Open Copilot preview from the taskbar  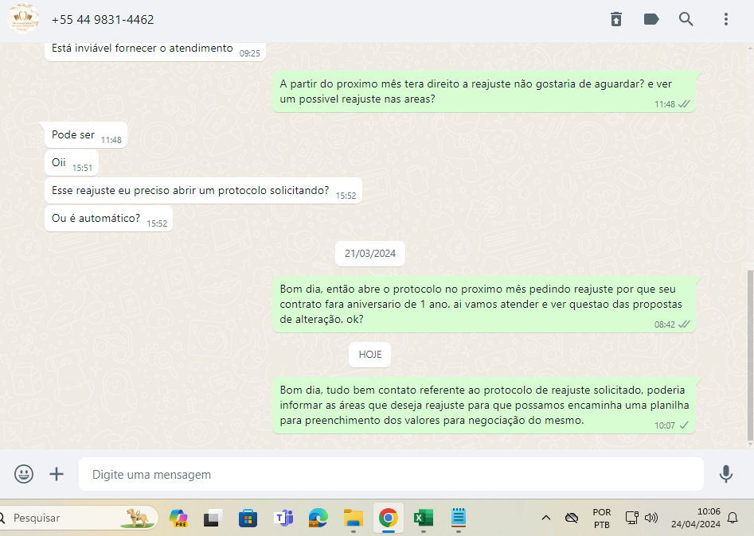tap(178, 518)
